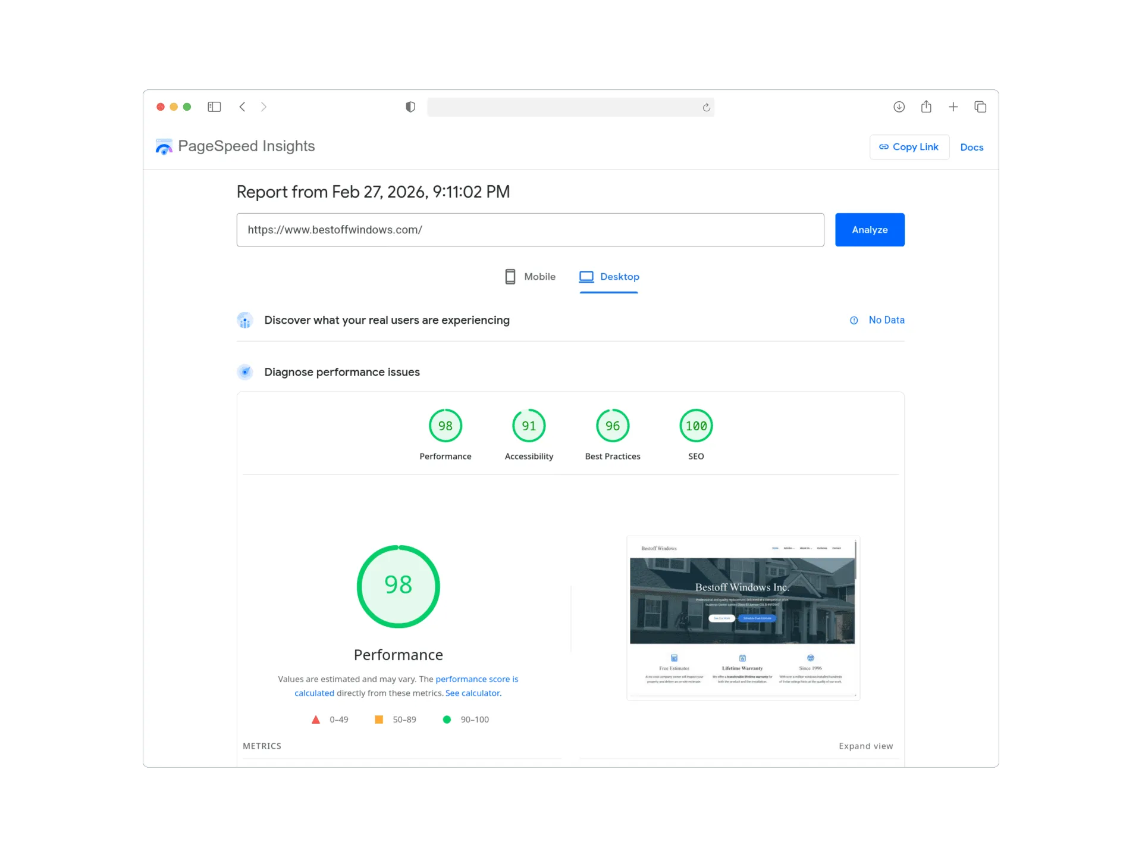The image size is (1142, 857).
Task: Open the downloads icon in the toolbar
Action: coord(899,107)
